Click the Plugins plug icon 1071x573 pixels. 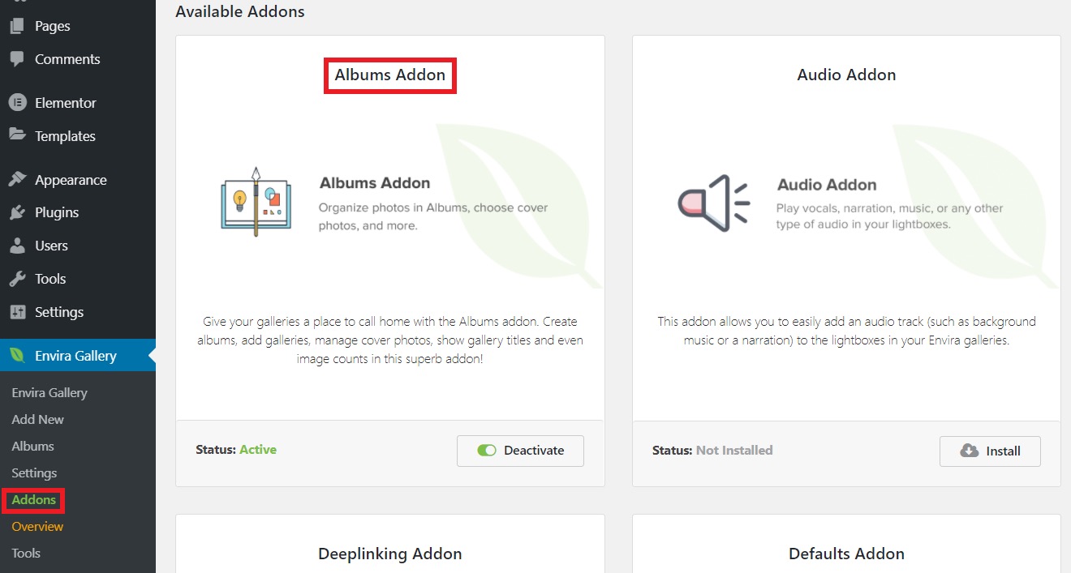[x=17, y=212]
